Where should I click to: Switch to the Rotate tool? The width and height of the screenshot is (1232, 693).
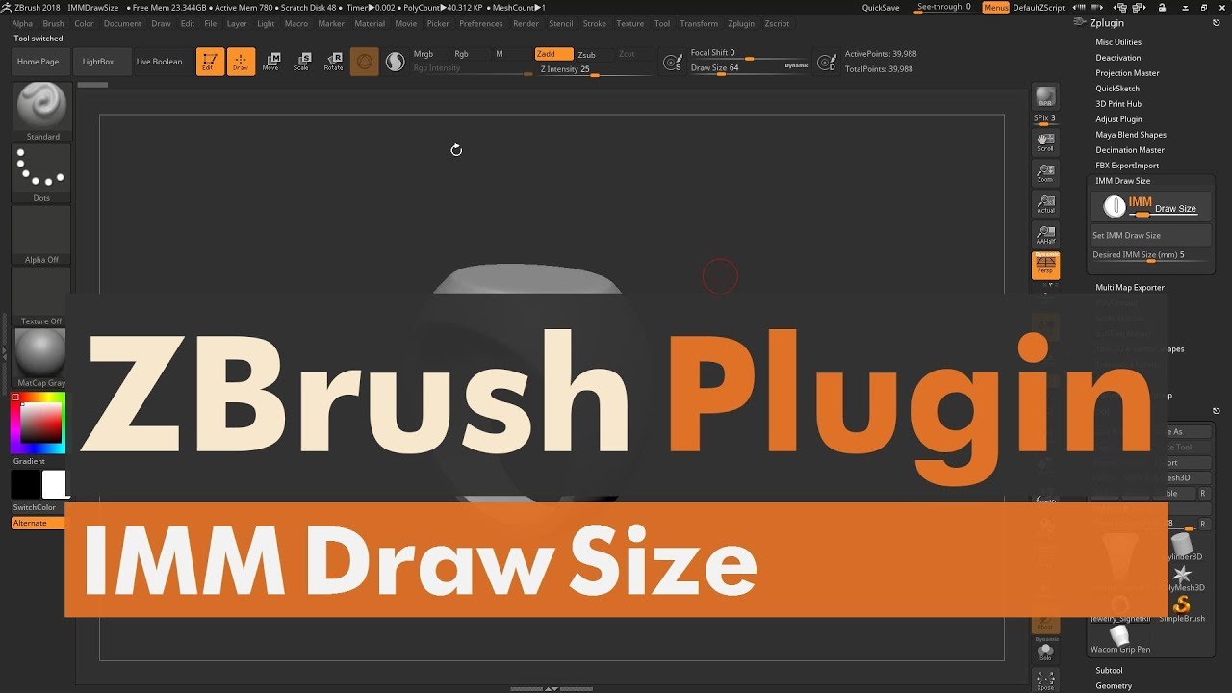point(333,62)
